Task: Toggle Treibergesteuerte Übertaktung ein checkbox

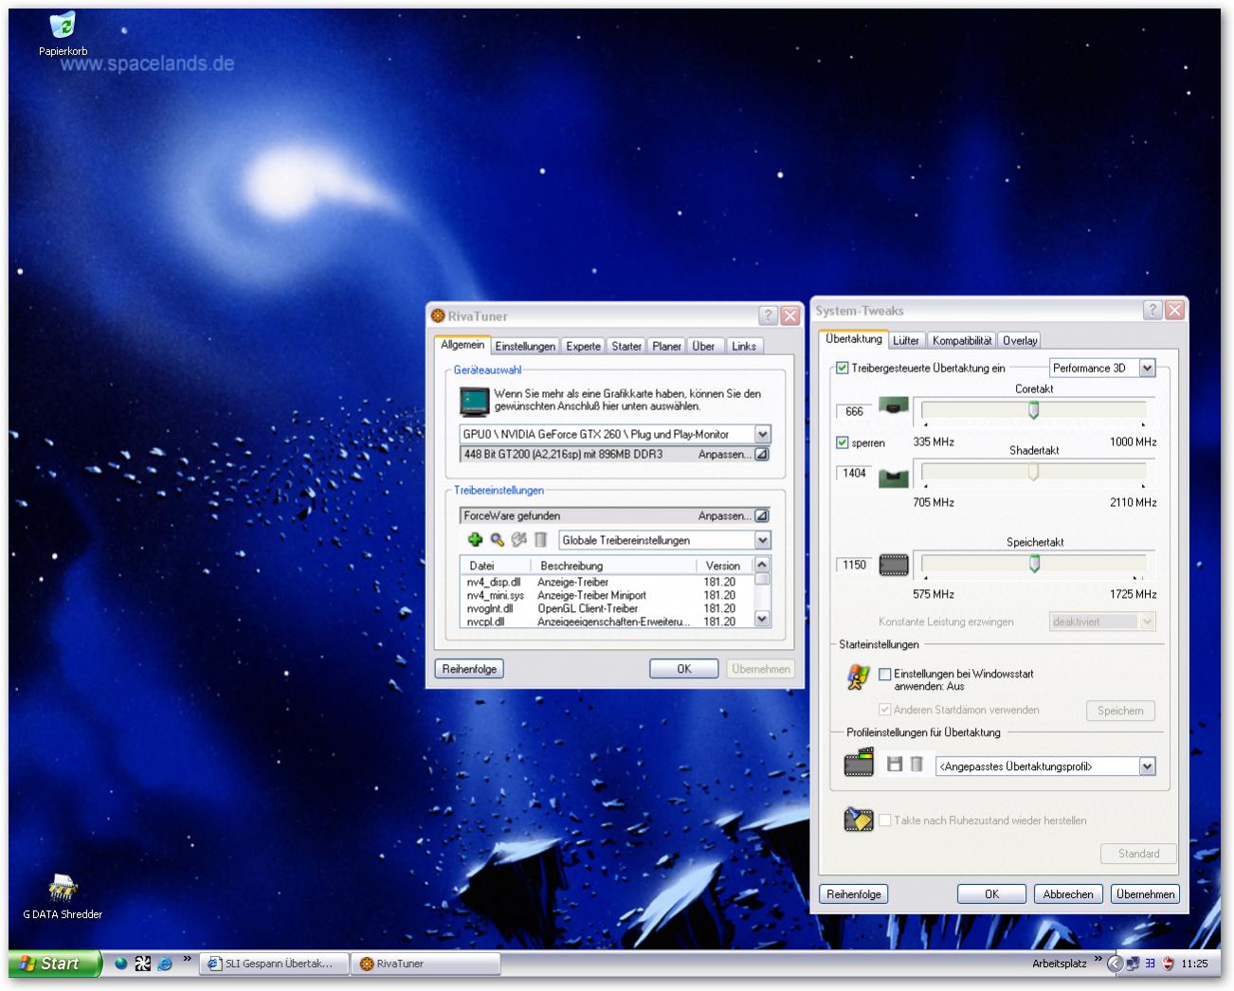Action: point(842,368)
